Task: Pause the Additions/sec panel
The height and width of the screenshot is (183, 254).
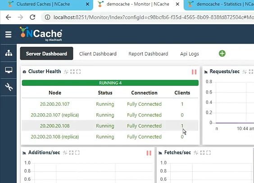Action: click(x=149, y=153)
